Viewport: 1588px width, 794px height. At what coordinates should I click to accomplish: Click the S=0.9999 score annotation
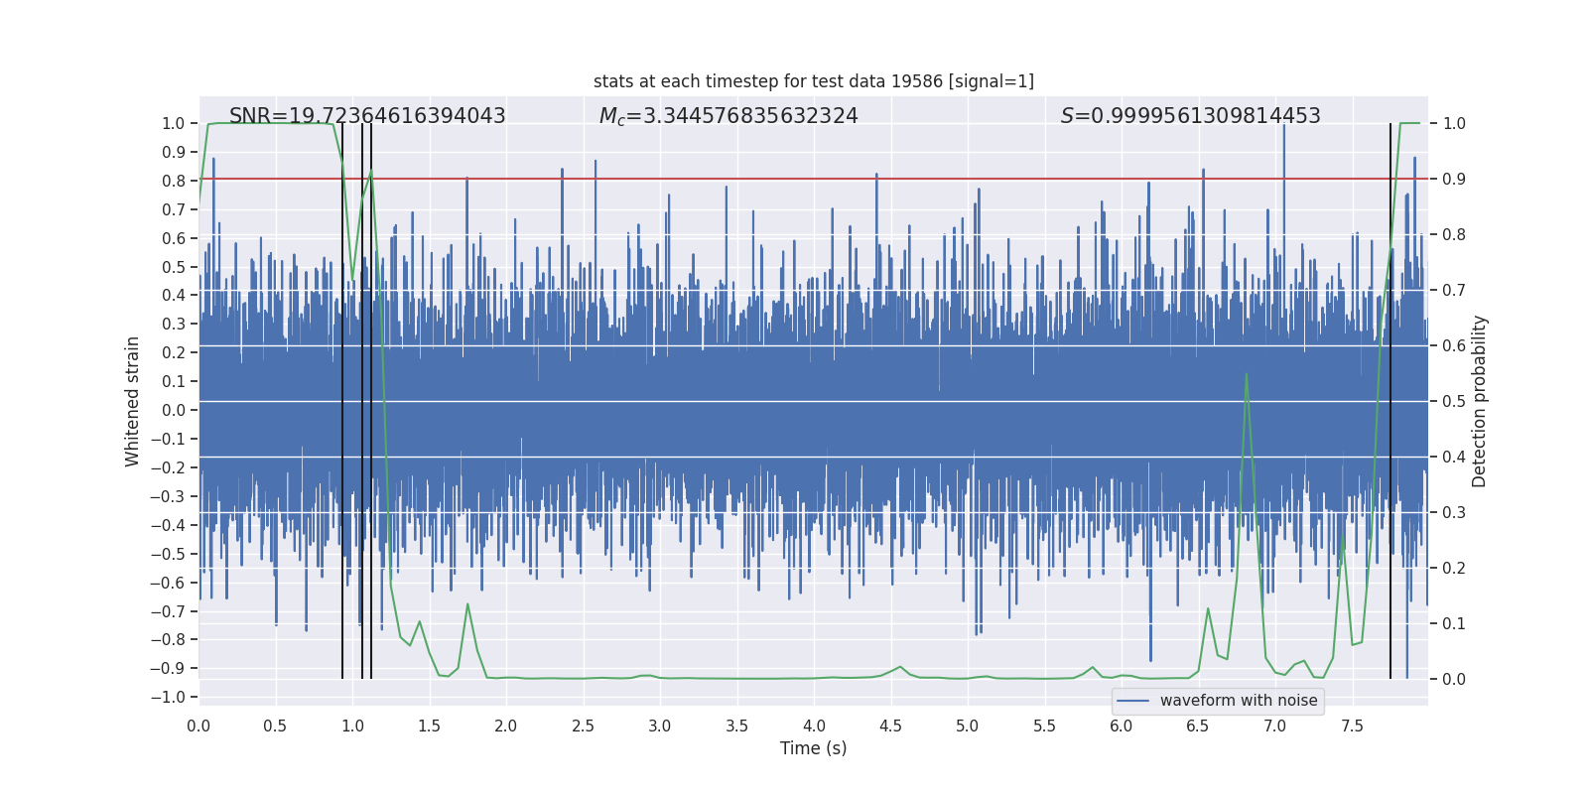1190,116
